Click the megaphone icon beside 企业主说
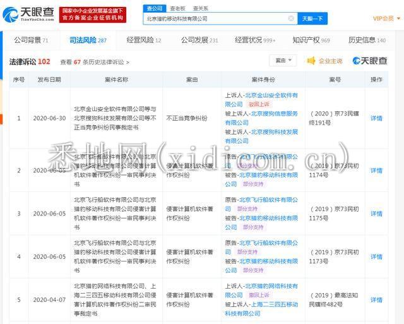Viewport: 404px width, 324px height. [x=311, y=61]
